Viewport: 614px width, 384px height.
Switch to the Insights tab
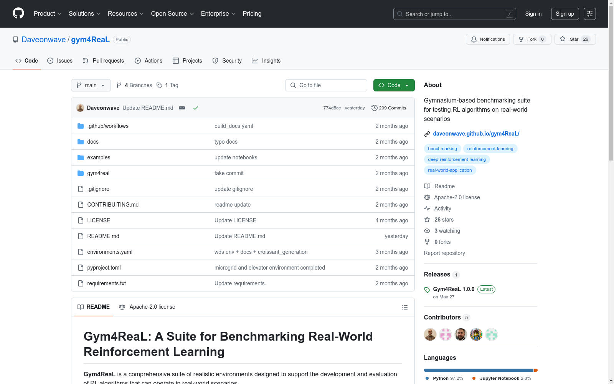pos(266,61)
